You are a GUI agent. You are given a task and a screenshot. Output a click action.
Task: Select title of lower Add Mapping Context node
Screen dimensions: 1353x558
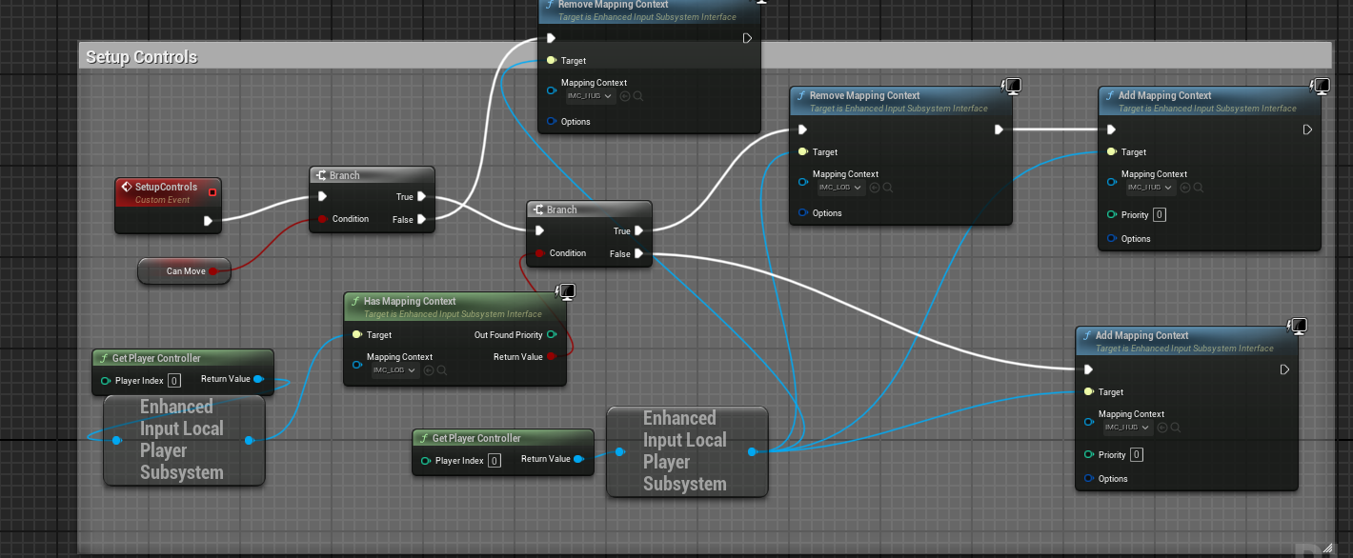click(1142, 335)
